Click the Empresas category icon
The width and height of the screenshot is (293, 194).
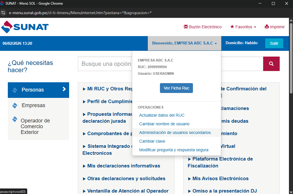coord(15,106)
